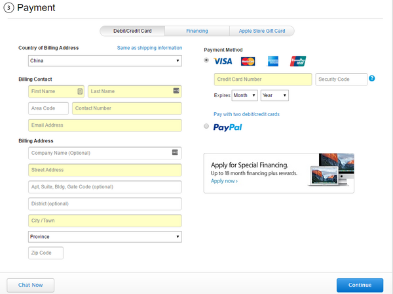
Task: Click the PayPal logo
Action: 227,127
